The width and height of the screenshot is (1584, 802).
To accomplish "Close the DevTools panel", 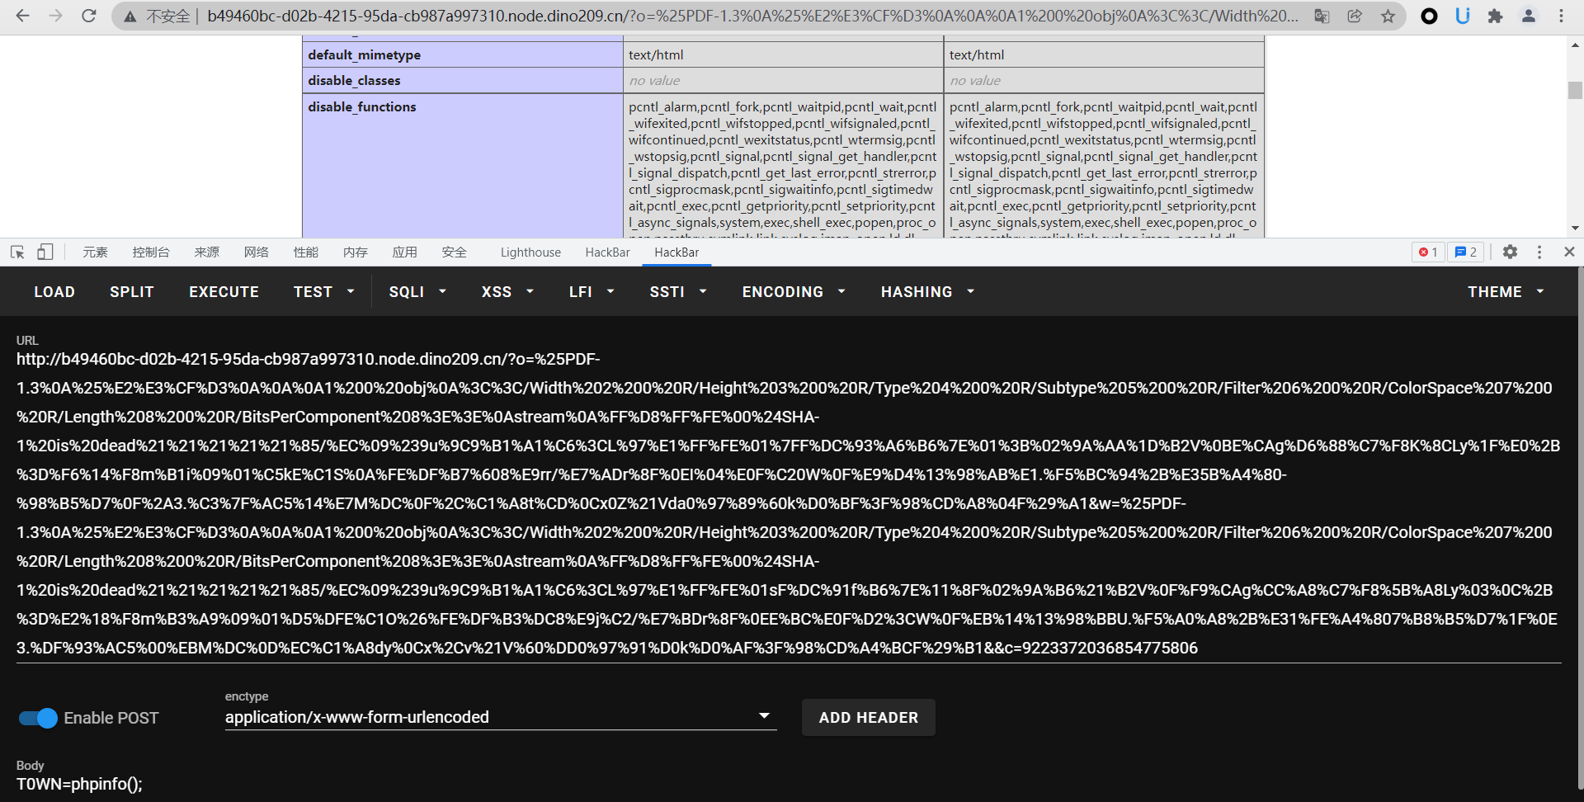I will point(1569,252).
